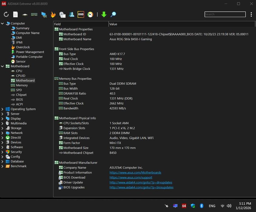This screenshot has height=212, width=256.
Task: Open Sensor under Computer
Action: (x=21, y=62)
